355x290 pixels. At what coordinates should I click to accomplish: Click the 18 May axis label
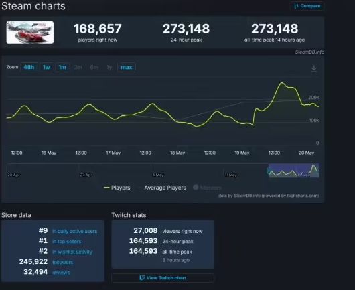[177, 153]
